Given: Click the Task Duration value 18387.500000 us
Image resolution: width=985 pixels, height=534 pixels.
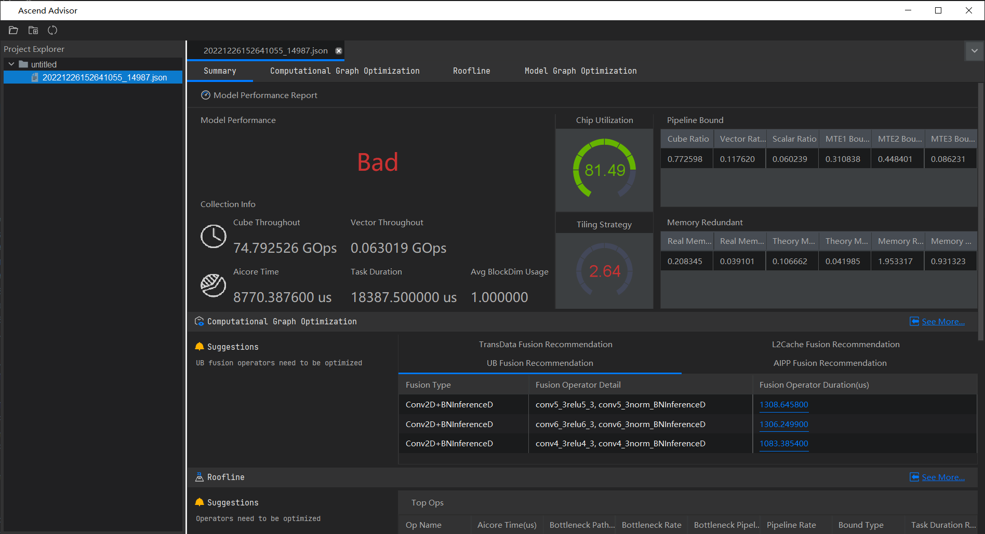Looking at the screenshot, I should click(404, 297).
